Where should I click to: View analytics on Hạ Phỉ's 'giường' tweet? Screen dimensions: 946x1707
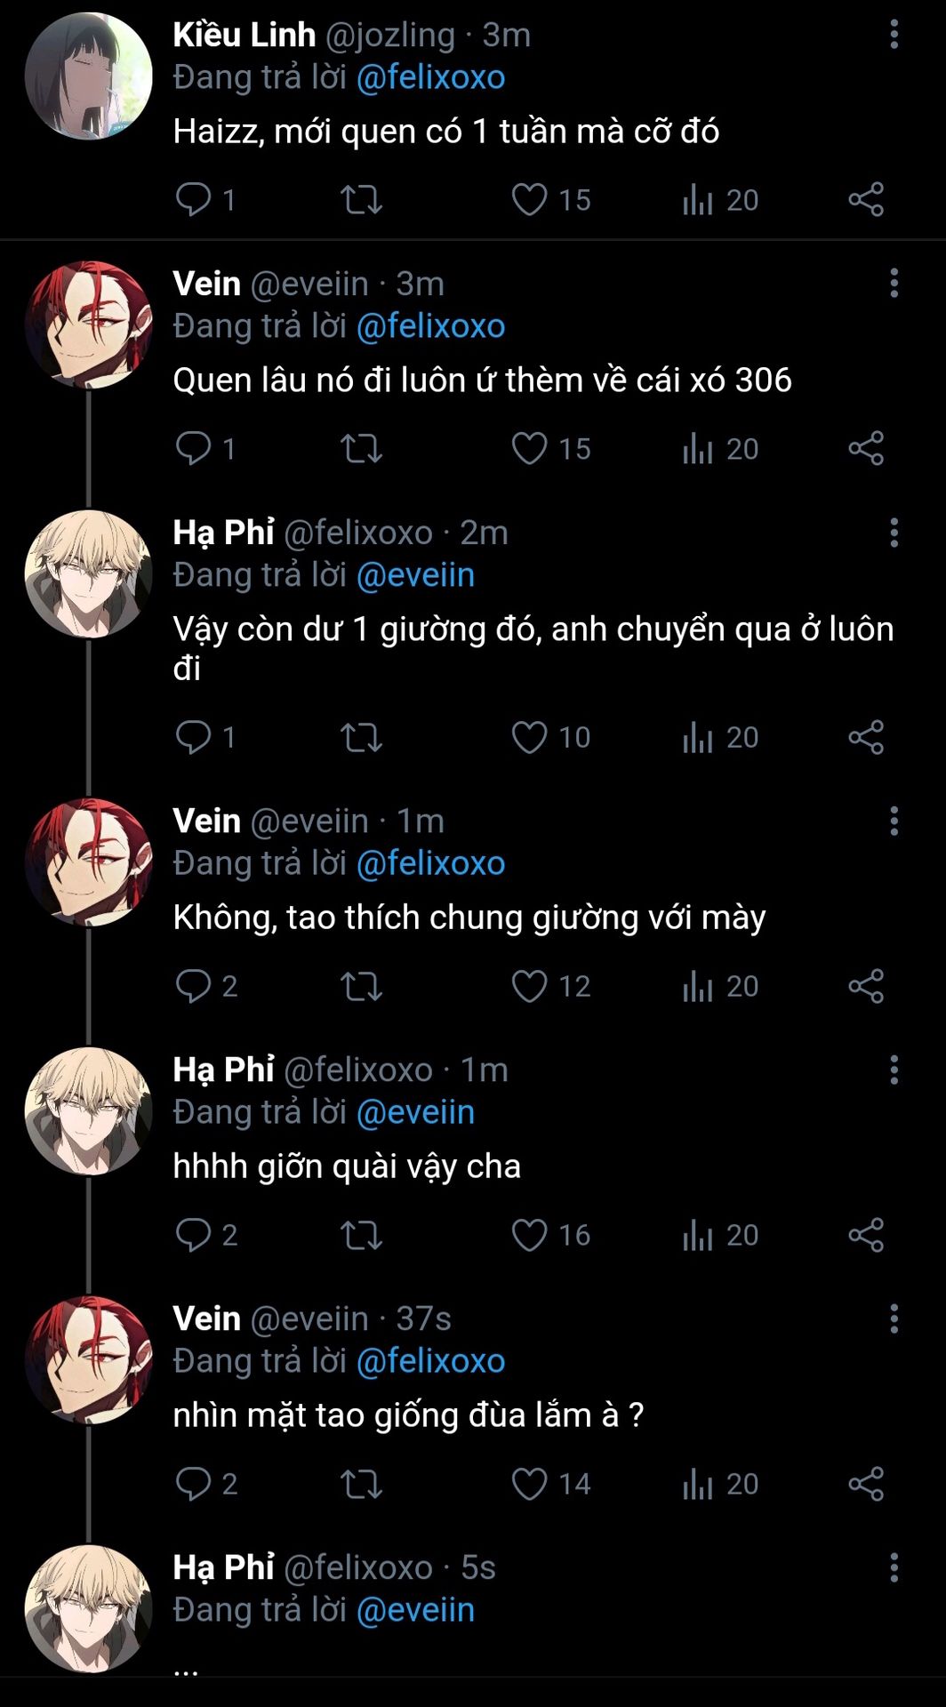point(698,737)
